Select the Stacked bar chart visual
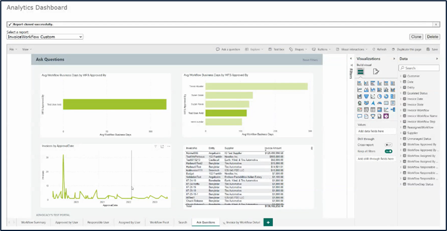The height and width of the screenshot is (231, 447). pos(360,83)
